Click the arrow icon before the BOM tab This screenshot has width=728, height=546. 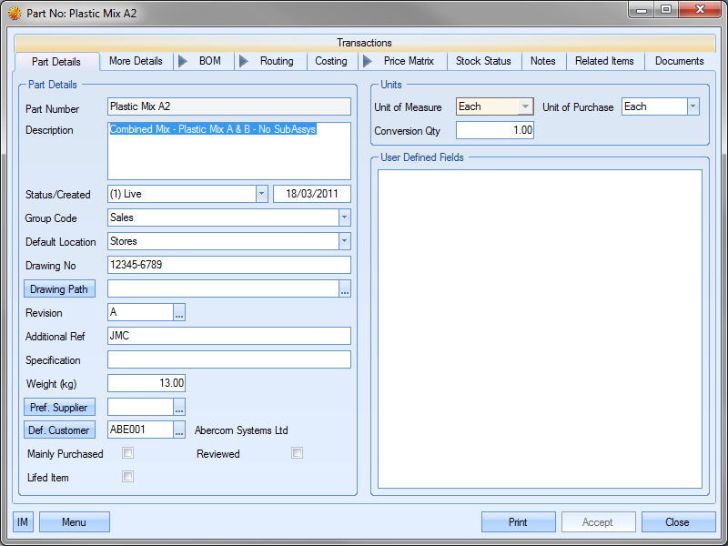point(182,61)
